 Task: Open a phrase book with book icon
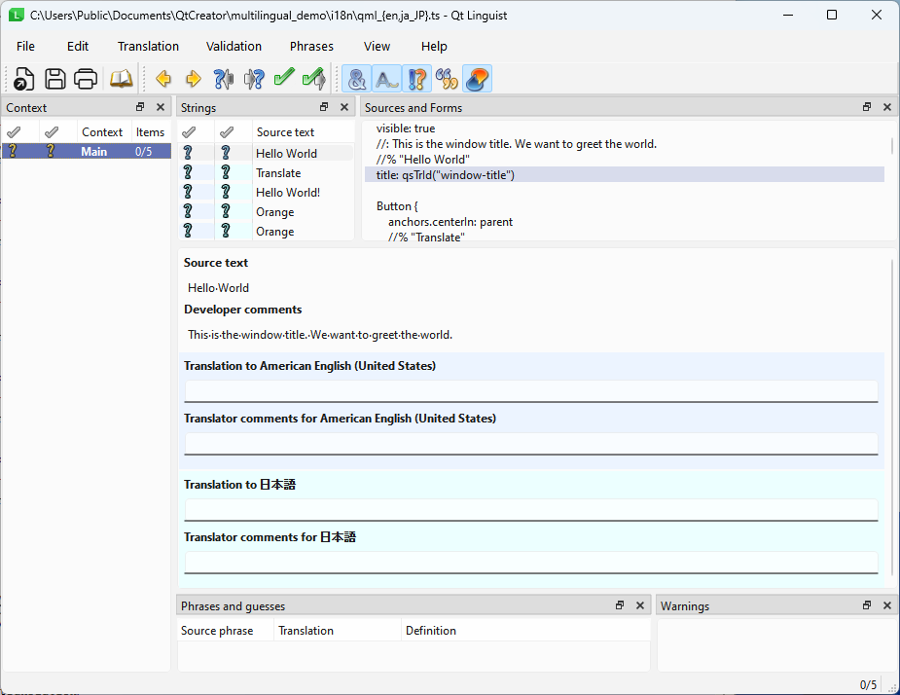[121, 79]
